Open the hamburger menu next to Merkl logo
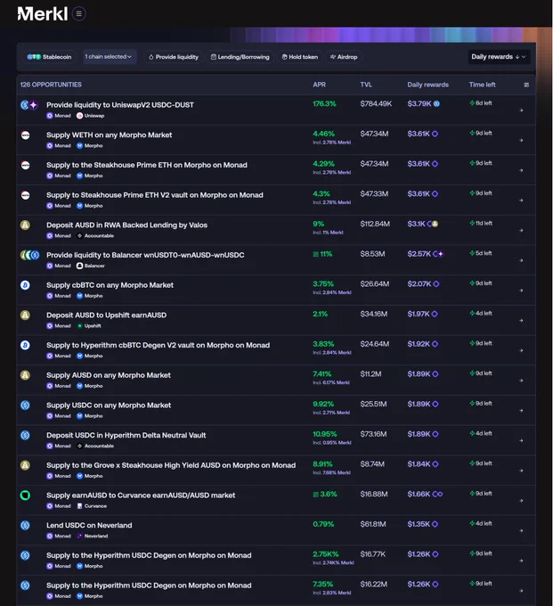Screen dimensions: 553x606 click(x=78, y=14)
